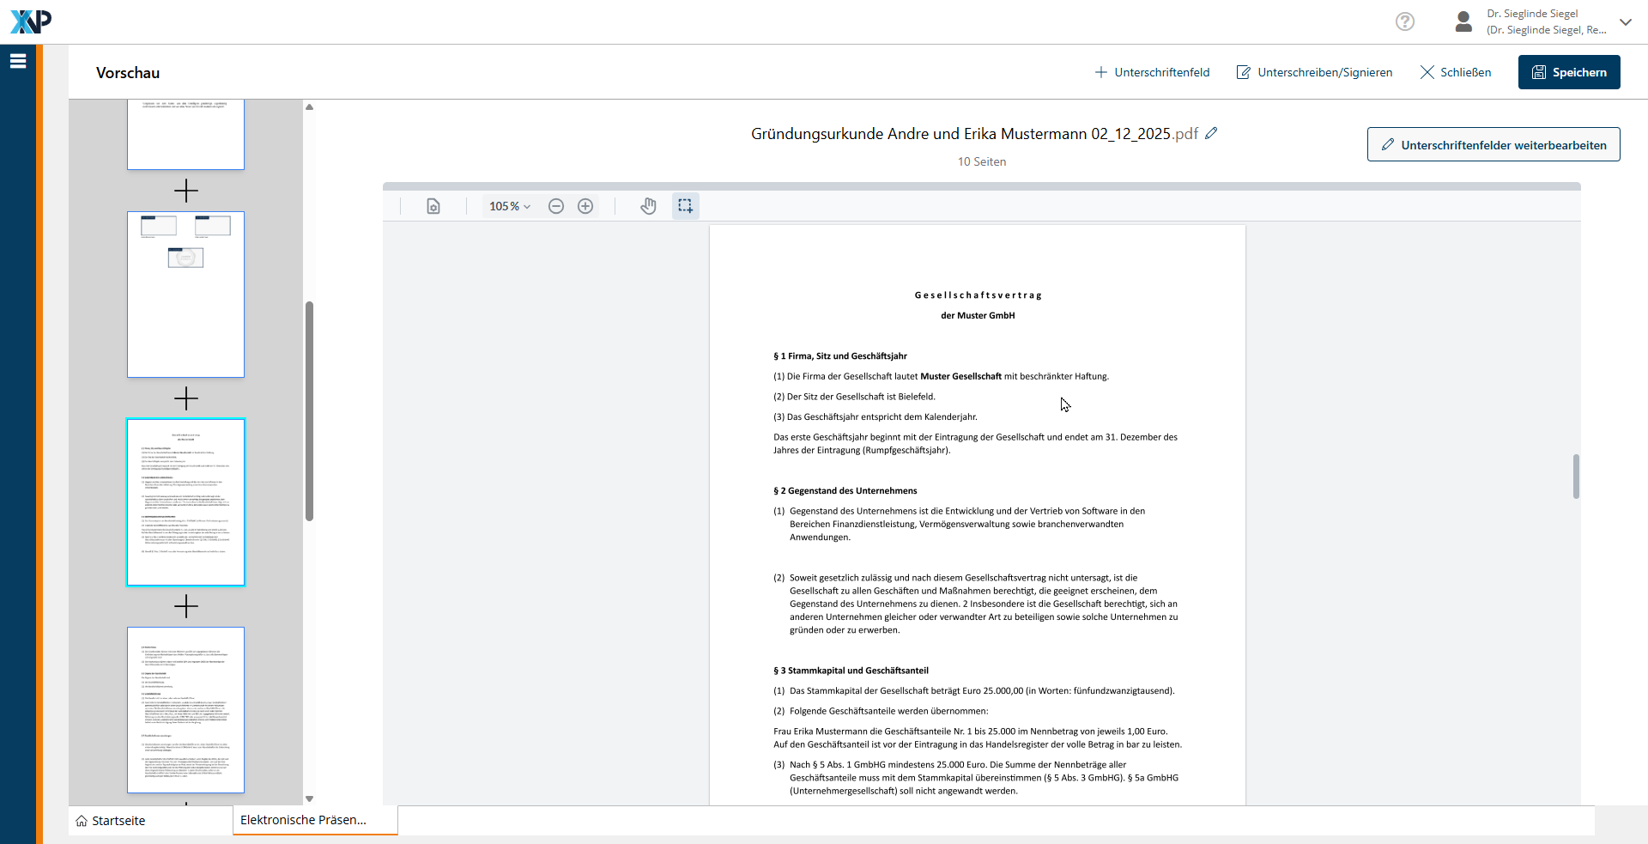Screen dimensions: 1648x844
Task: Click the thumbnail panel vertical scrollbar
Action: [309, 410]
